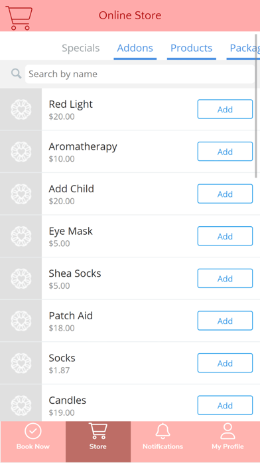Click Add next to Add Child
The height and width of the screenshot is (463, 260).
pyautogui.click(x=225, y=194)
